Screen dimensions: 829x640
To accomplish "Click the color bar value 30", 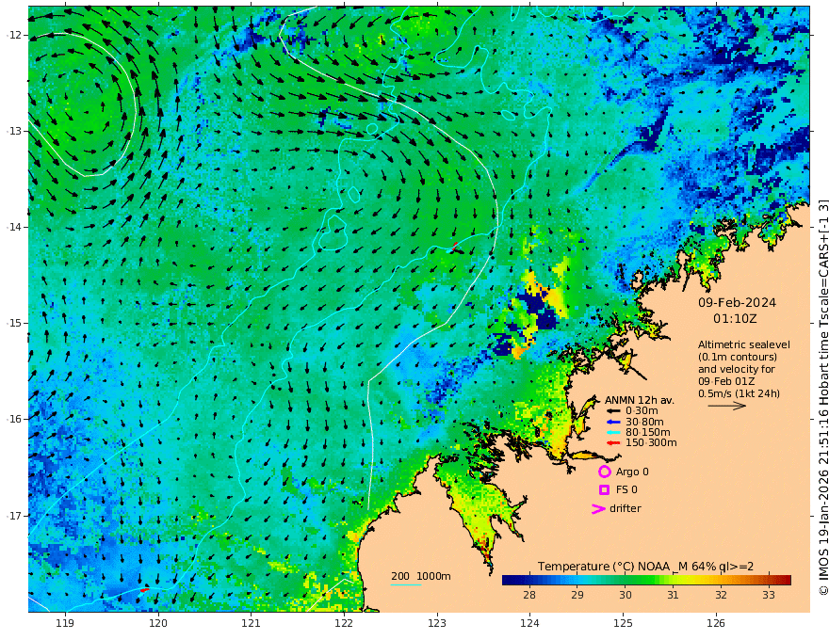I will pos(625,595).
